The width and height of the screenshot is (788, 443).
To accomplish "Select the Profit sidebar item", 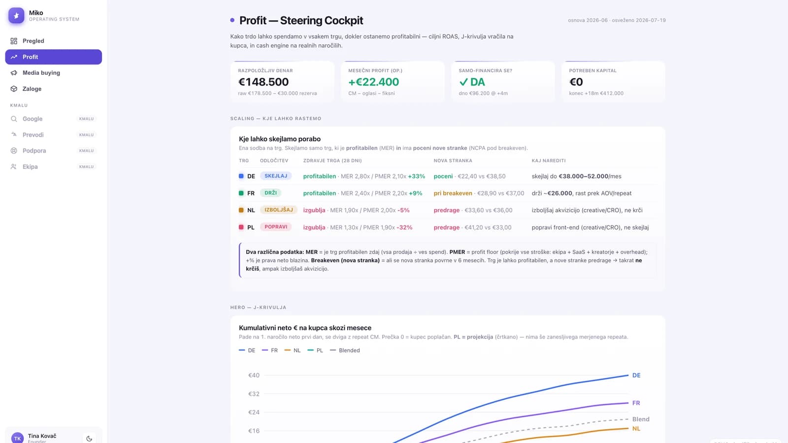I will 54,57.
